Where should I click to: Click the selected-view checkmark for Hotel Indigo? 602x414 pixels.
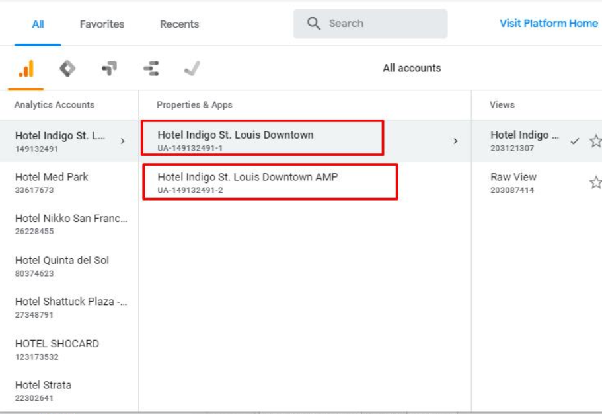(x=575, y=141)
